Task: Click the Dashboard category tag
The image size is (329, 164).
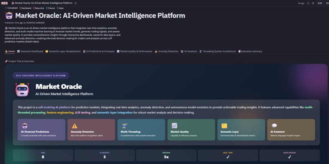Action: click(x=25, y=8)
